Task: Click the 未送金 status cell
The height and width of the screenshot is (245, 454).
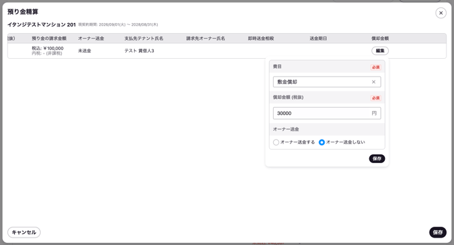Action: click(x=85, y=51)
